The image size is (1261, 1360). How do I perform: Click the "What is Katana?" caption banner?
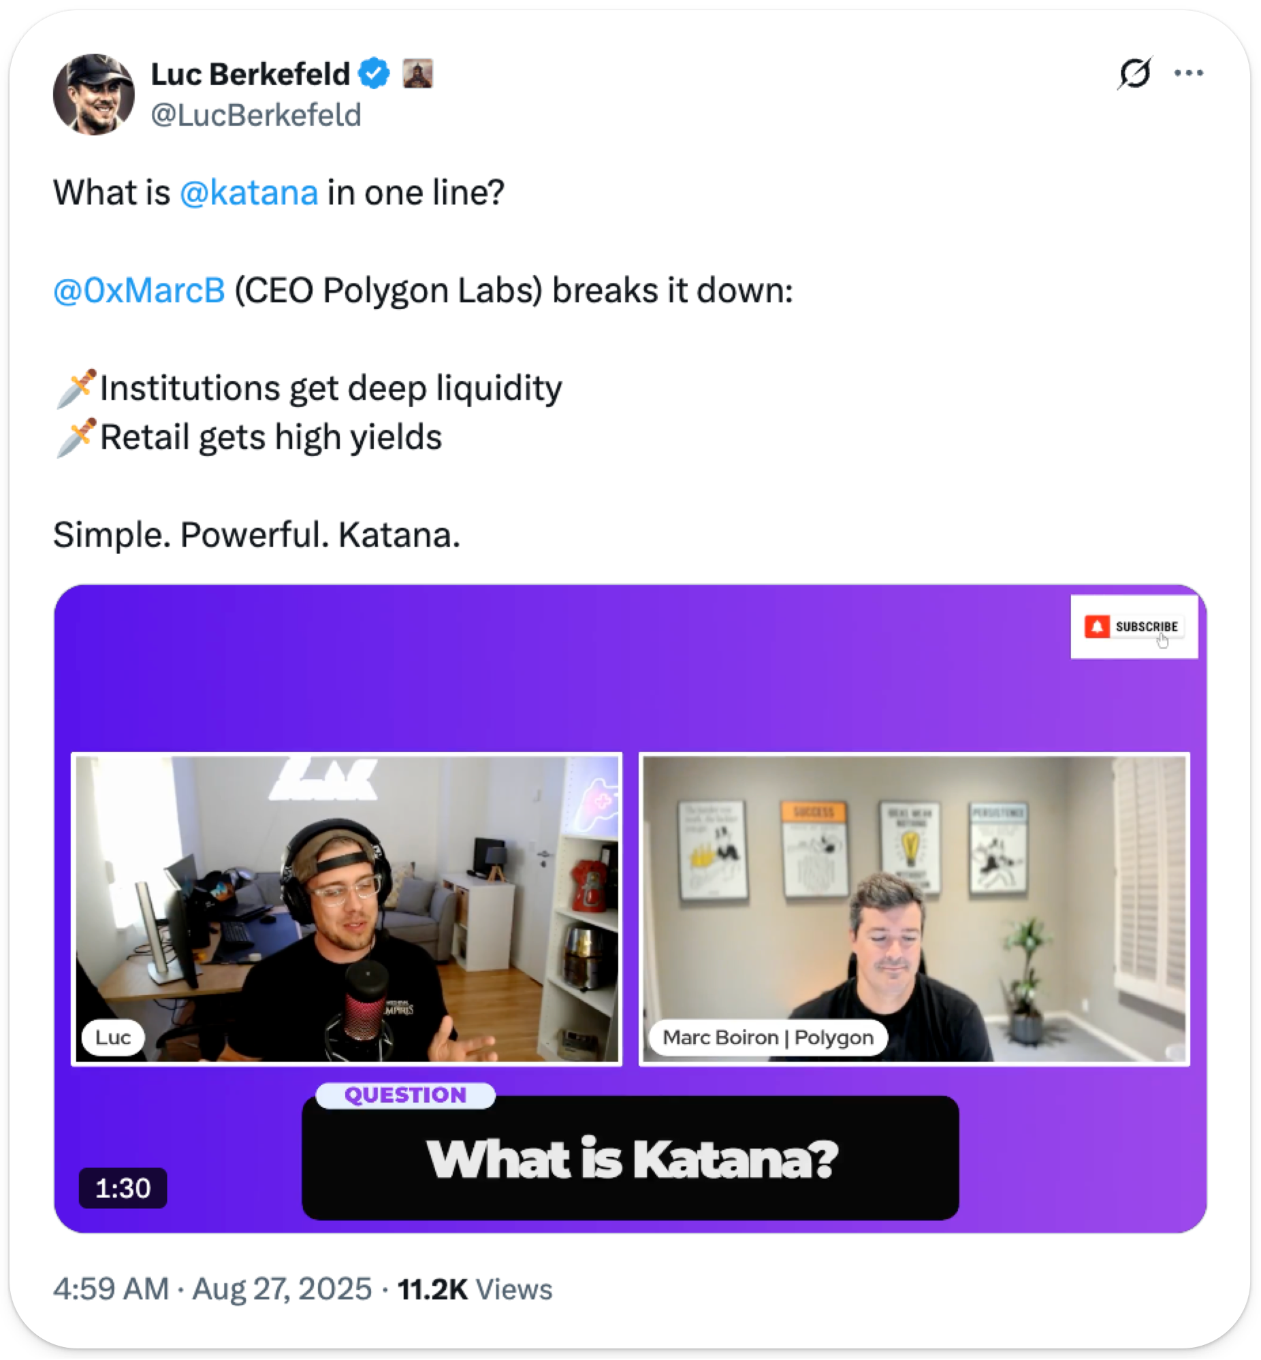tap(630, 1159)
